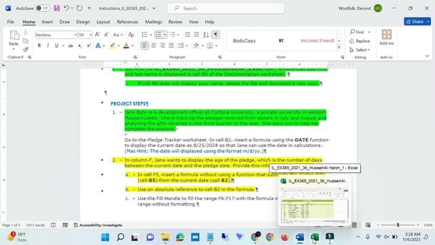Click the Save icon in title bar
Viewport: 435px width, 245px height.
pos(56,8)
